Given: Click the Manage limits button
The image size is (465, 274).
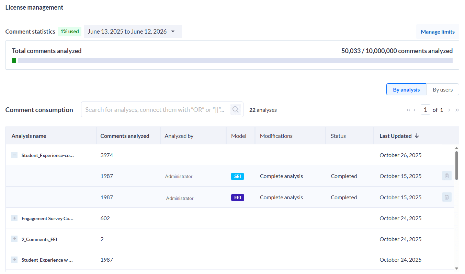Looking at the screenshot, I should click(x=438, y=32).
